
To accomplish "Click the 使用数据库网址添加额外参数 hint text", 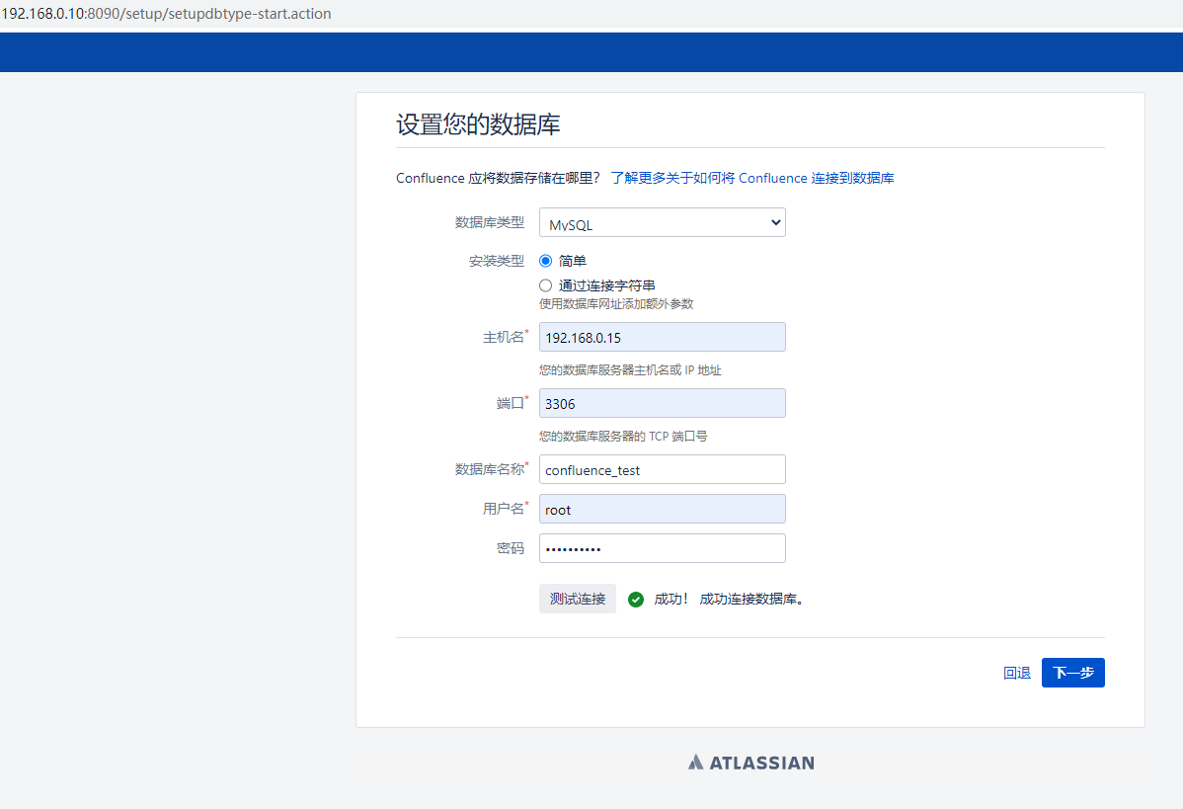I will (x=616, y=304).
